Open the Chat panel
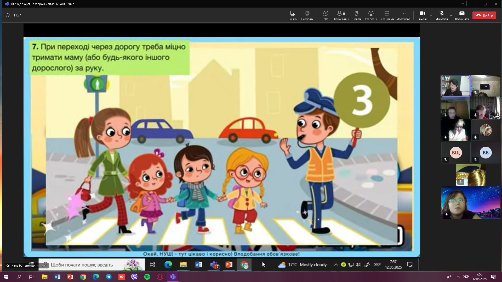The image size is (502, 282). [x=326, y=15]
